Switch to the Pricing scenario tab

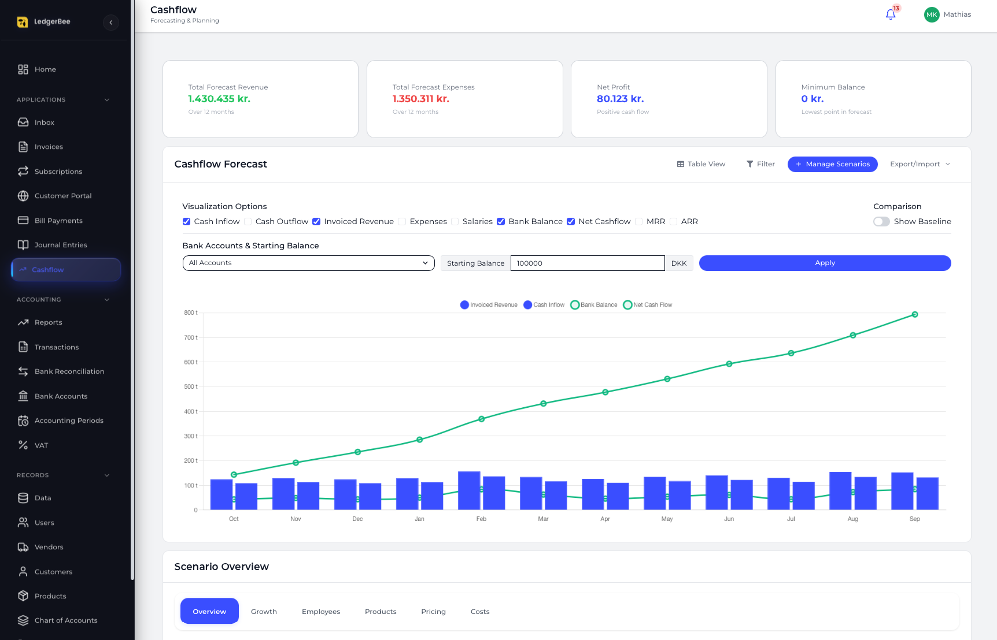433,612
